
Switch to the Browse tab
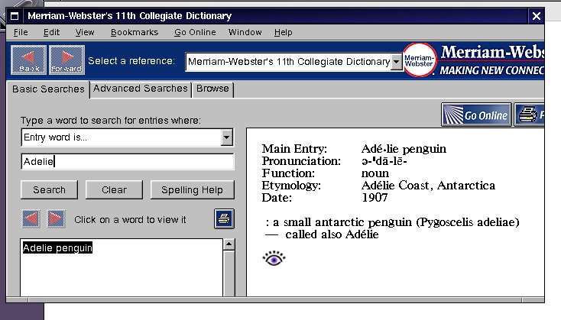[x=212, y=89]
